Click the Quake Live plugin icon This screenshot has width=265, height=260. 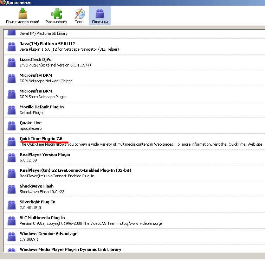pos(12,126)
